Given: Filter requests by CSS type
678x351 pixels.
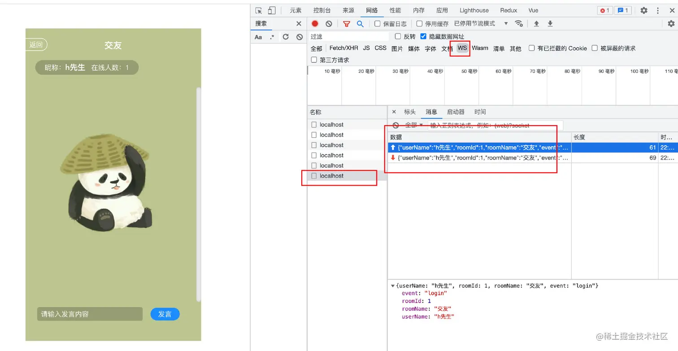Looking at the screenshot, I should (x=380, y=48).
